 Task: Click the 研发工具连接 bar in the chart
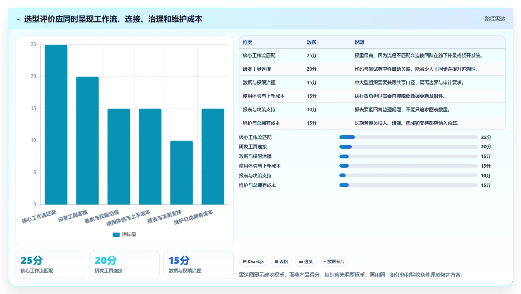pos(88,141)
